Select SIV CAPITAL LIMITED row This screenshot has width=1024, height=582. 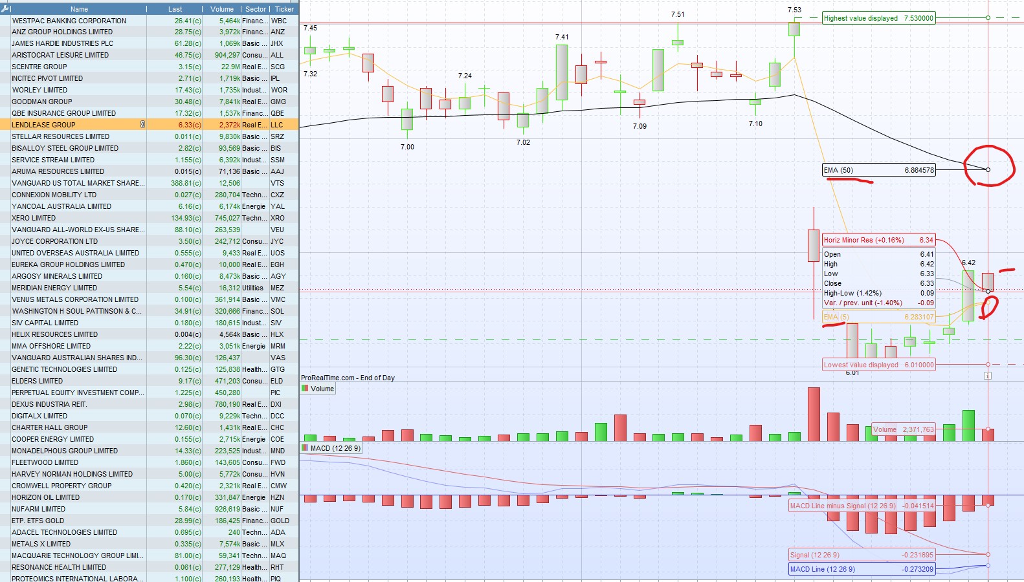tap(149, 323)
